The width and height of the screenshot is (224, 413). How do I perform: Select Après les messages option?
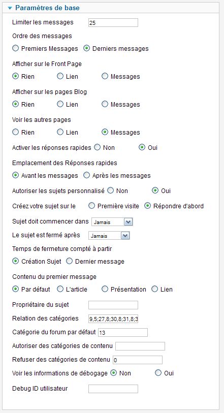tap(86, 175)
